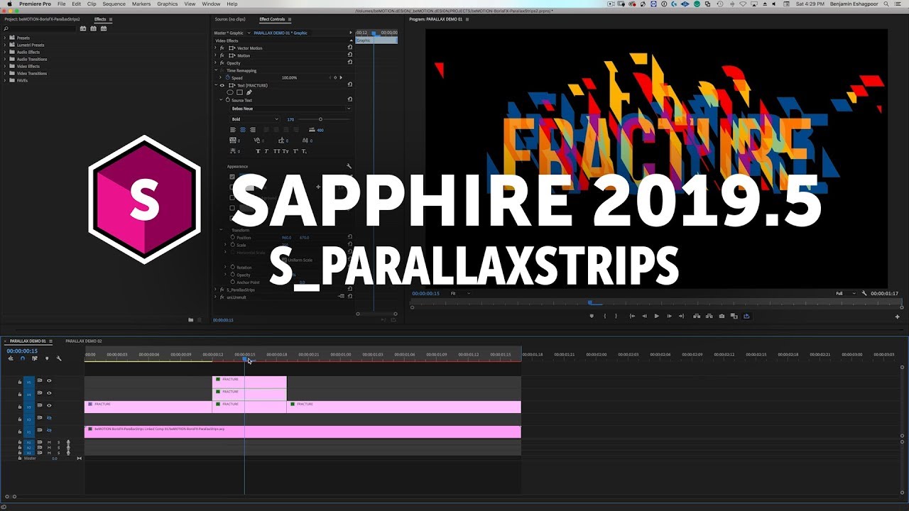Show track V1 with its eye icon
The width and height of the screenshot is (909, 511).
click(x=49, y=430)
